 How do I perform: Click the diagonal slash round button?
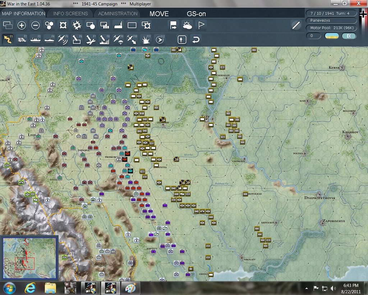pyautogui.click(x=296, y=25)
